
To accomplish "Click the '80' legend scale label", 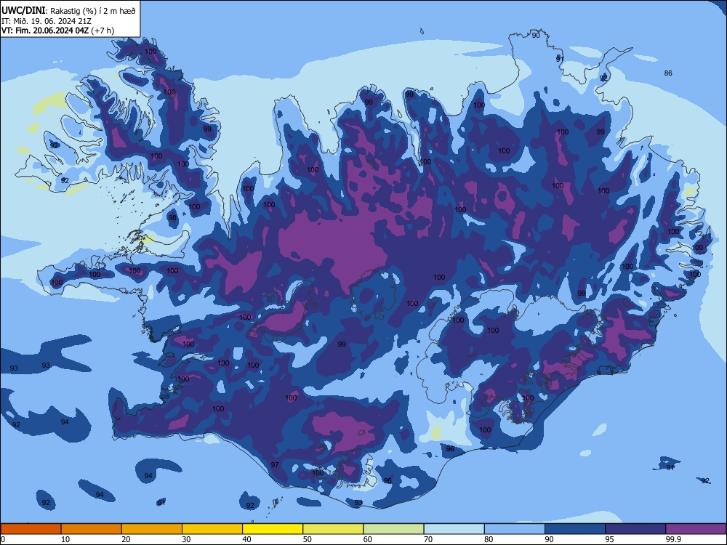I will coord(489,539).
